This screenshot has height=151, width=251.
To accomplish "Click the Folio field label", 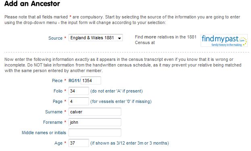I will 58,91.
